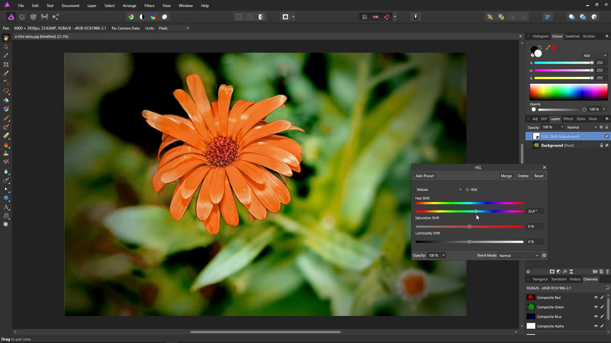Select the Artistic Text tool
The image size is (611, 343).
pos(6,207)
